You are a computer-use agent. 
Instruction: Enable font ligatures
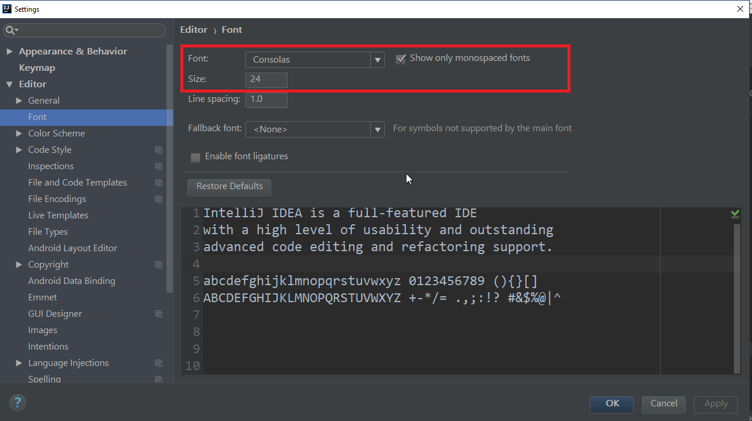[195, 156]
